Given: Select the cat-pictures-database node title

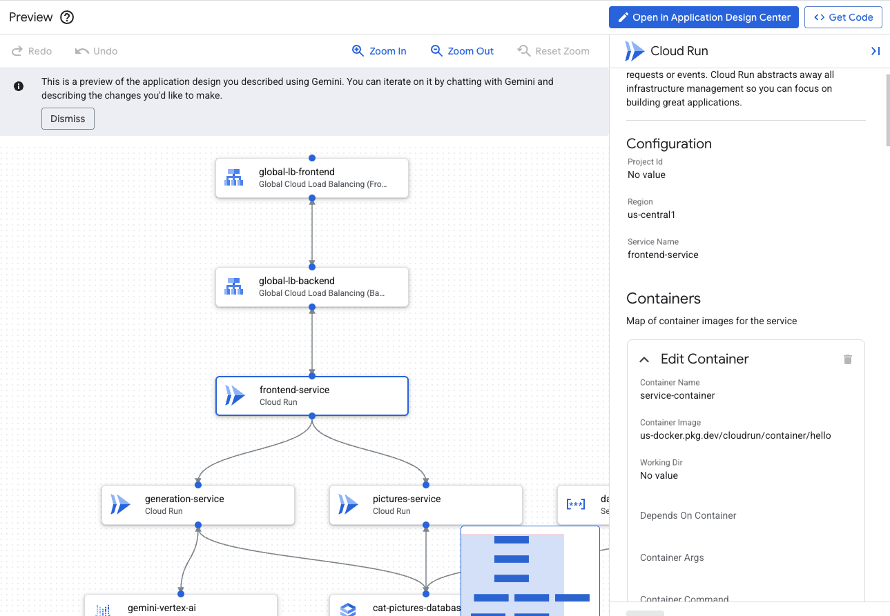Looking at the screenshot, I should coord(416,608).
